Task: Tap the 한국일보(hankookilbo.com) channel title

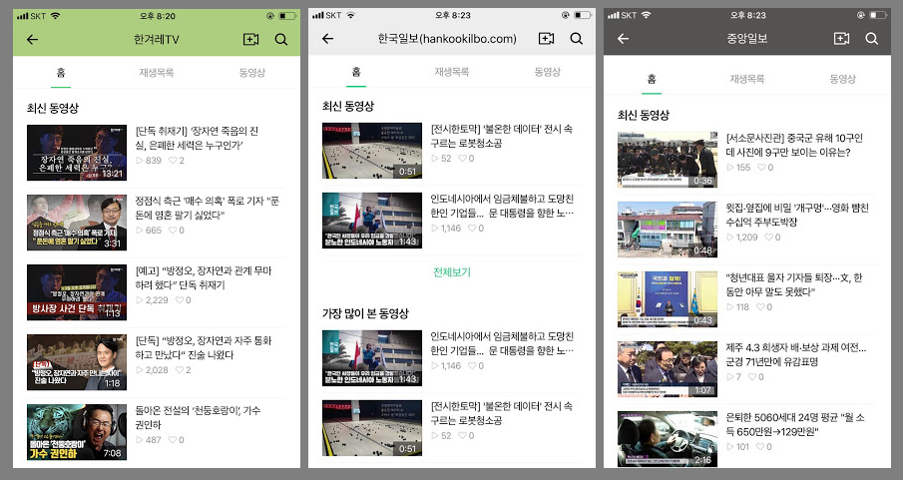Action: coord(447,39)
